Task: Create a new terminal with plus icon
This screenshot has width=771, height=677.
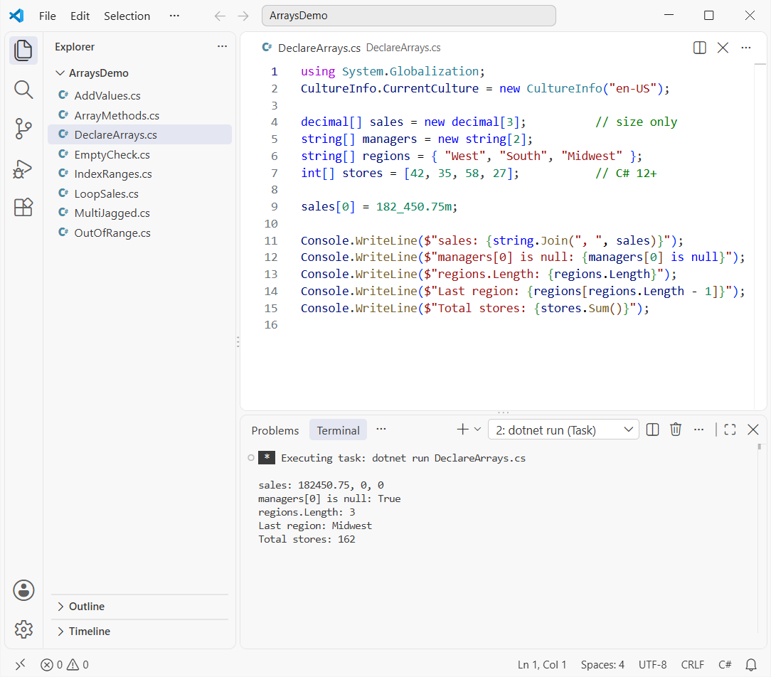Action: point(462,430)
